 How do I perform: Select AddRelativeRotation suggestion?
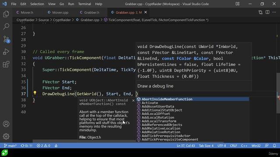coord(193,132)
